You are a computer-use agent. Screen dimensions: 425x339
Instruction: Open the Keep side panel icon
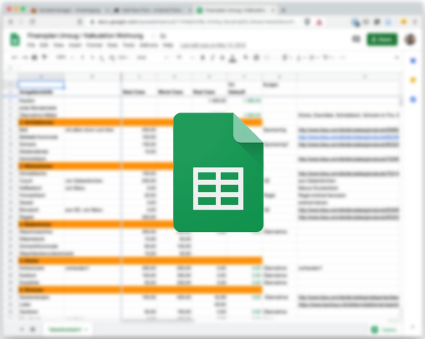click(x=413, y=80)
